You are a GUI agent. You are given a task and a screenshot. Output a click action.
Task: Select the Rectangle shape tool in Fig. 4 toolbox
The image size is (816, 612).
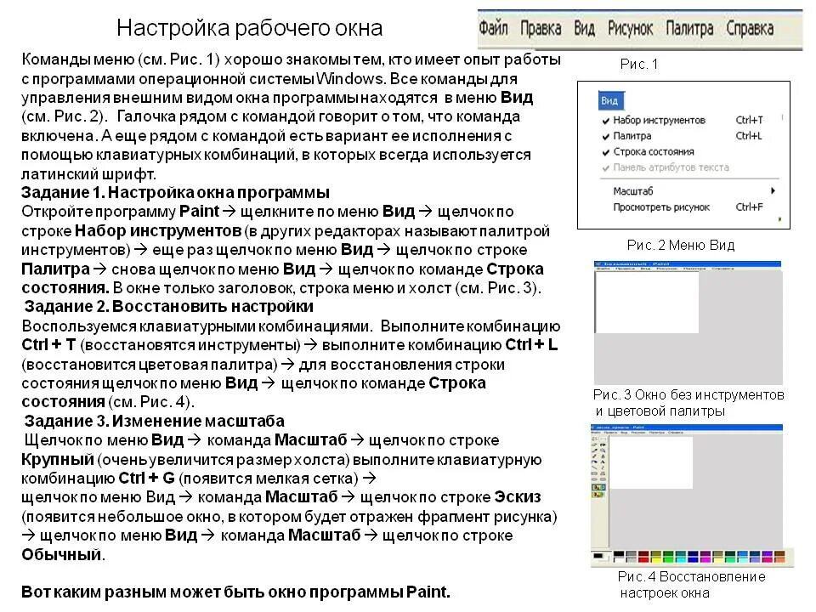(594, 473)
